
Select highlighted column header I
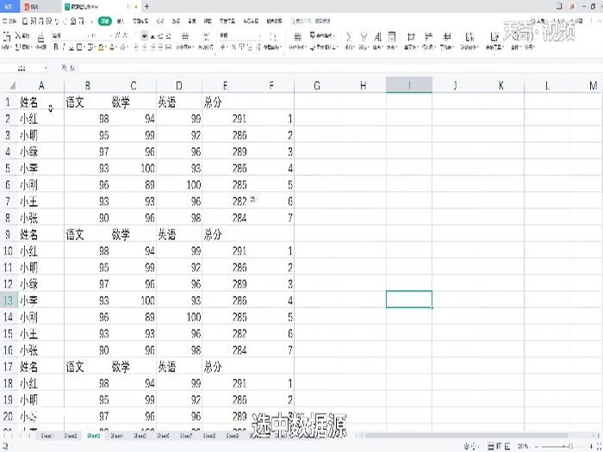tap(409, 85)
